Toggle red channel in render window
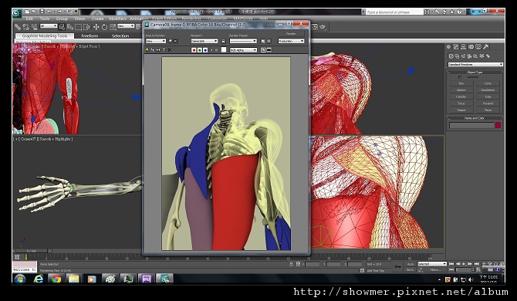 [194, 50]
